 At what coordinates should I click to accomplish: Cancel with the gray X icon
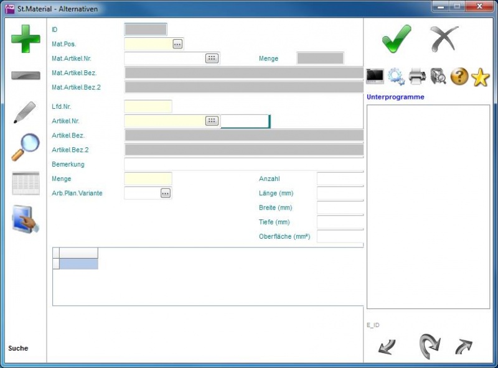[x=444, y=39]
